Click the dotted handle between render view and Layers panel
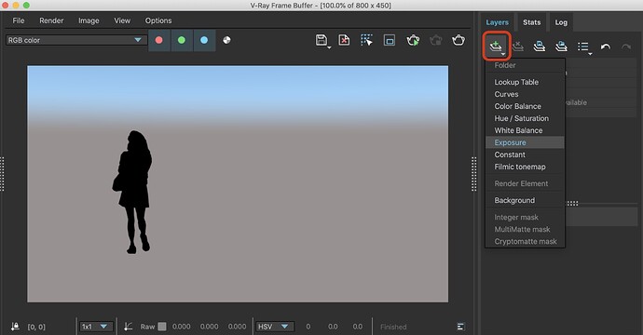Viewport: 643px width, 335px height. (x=474, y=174)
